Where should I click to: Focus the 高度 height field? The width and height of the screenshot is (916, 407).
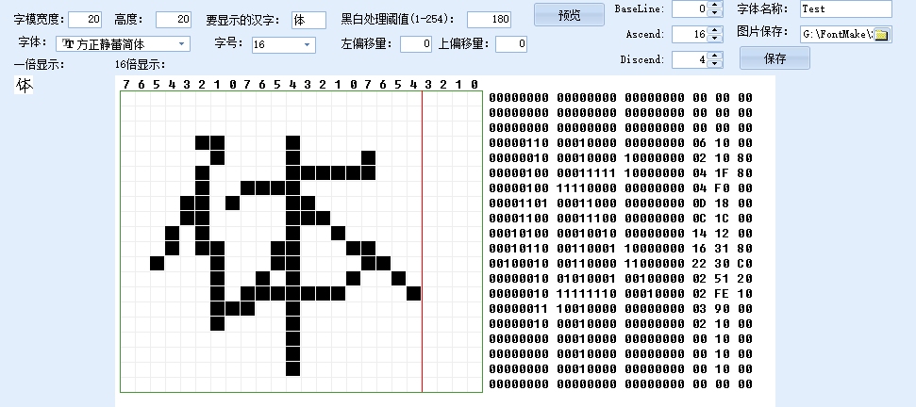tap(174, 19)
